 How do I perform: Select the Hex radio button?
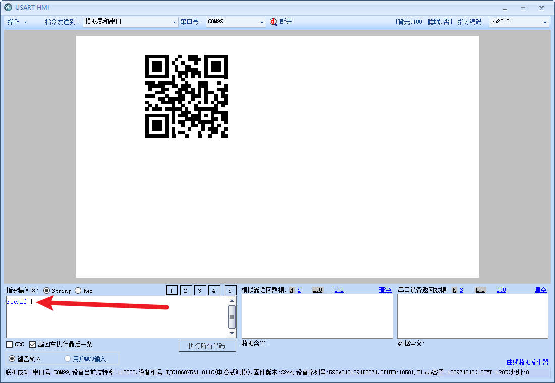tap(77, 290)
